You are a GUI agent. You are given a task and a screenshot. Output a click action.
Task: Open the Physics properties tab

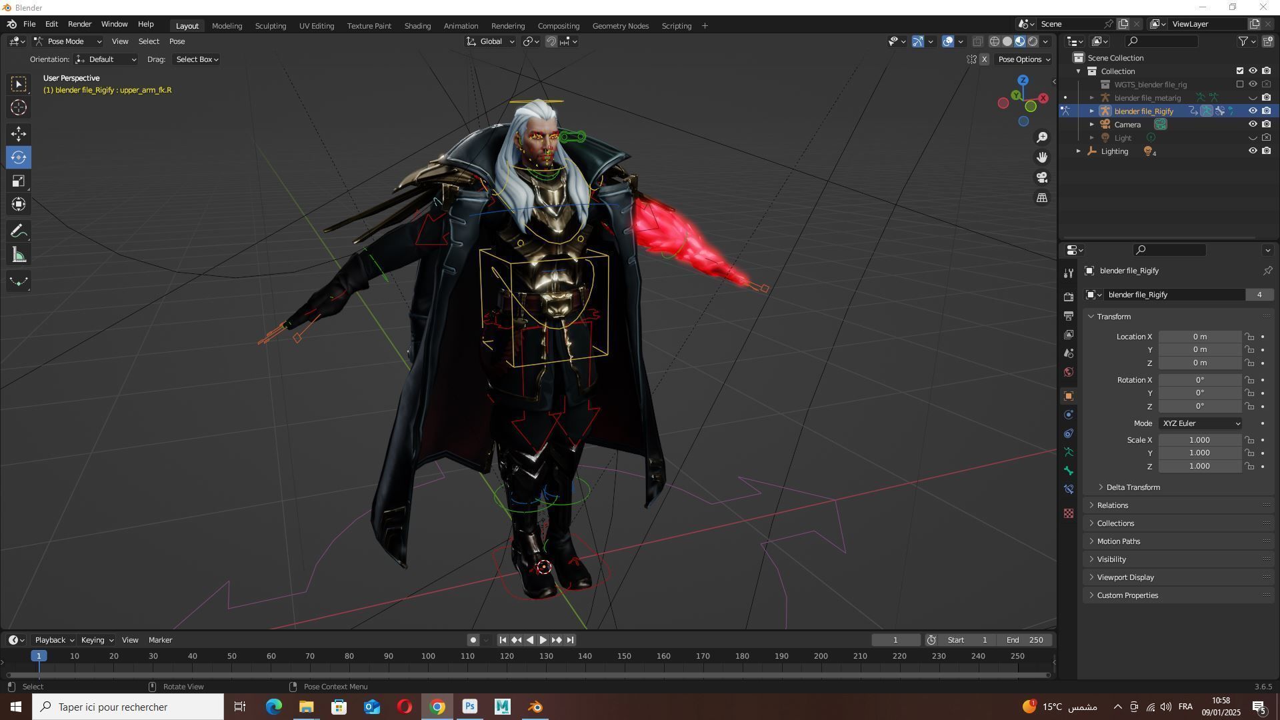click(1069, 415)
